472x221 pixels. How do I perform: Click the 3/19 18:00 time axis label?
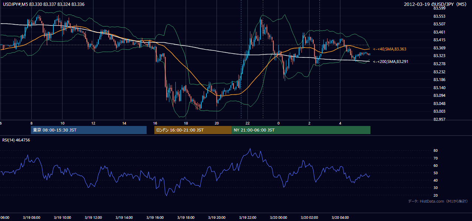(186, 218)
